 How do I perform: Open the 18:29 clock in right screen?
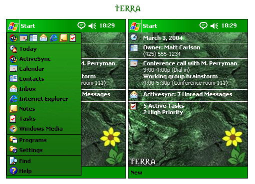point(229,25)
